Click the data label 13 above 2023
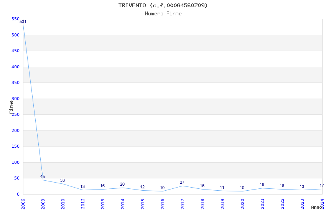The height and width of the screenshot is (211, 326). coord(302,186)
